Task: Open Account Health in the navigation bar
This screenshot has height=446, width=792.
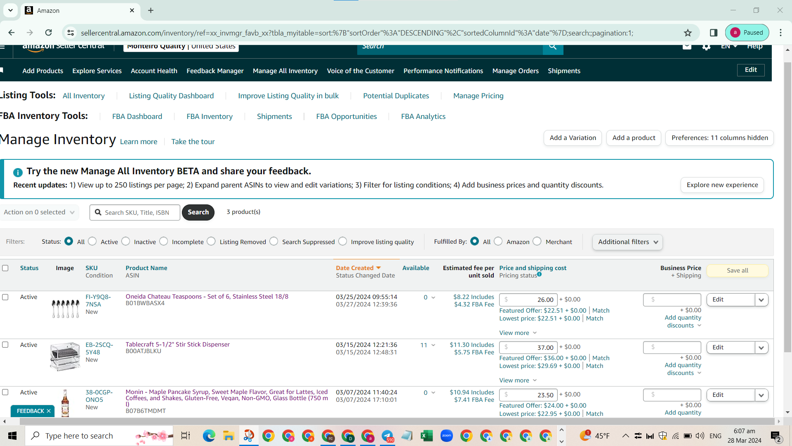Action: (x=154, y=71)
